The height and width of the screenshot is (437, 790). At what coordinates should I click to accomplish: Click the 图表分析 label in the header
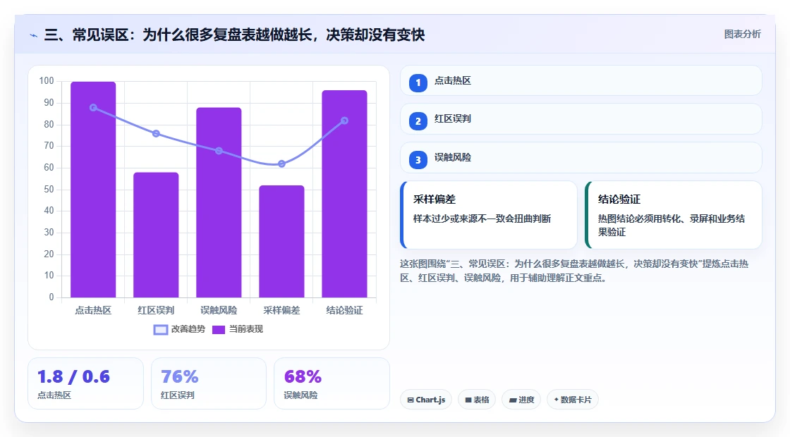[742, 35]
